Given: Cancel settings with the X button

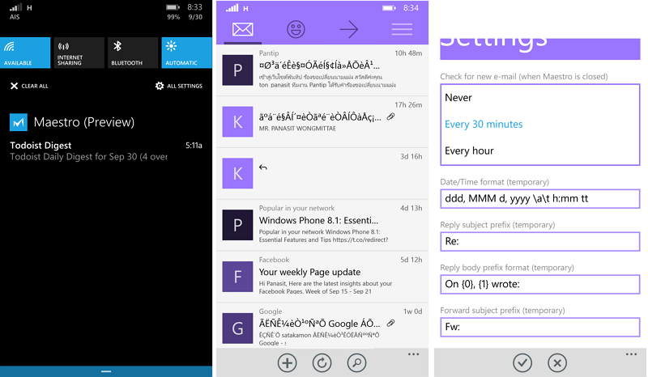Looking at the screenshot, I should (x=557, y=363).
